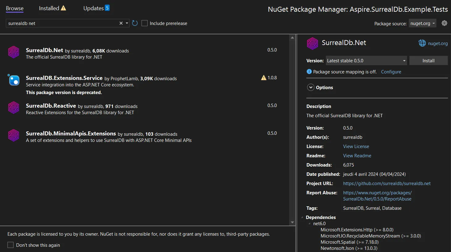Click the Install button for SurrealDb.Net
The image size is (451, 252).
click(x=428, y=60)
